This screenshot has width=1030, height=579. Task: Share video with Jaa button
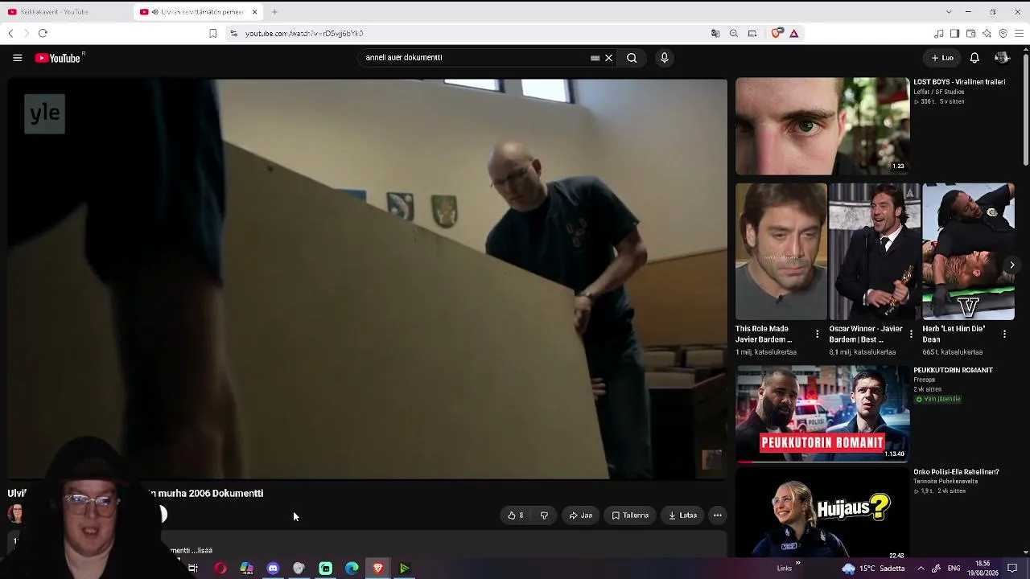pyautogui.click(x=580, y=515)
